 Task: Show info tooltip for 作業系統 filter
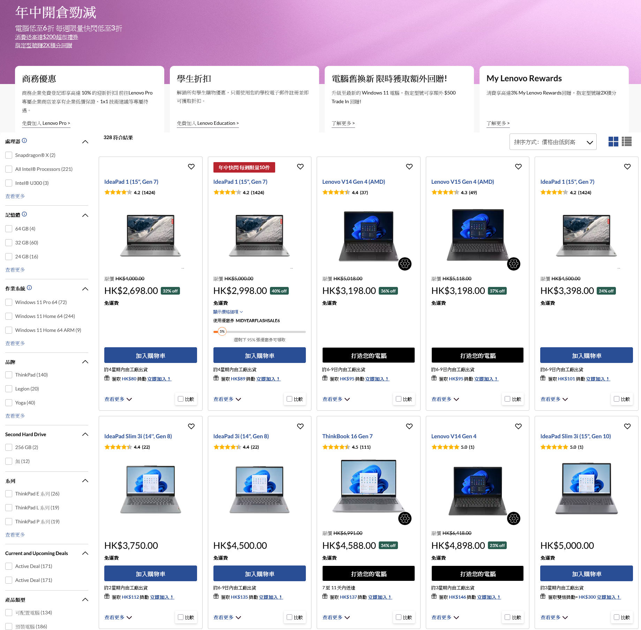pos(29,288)
